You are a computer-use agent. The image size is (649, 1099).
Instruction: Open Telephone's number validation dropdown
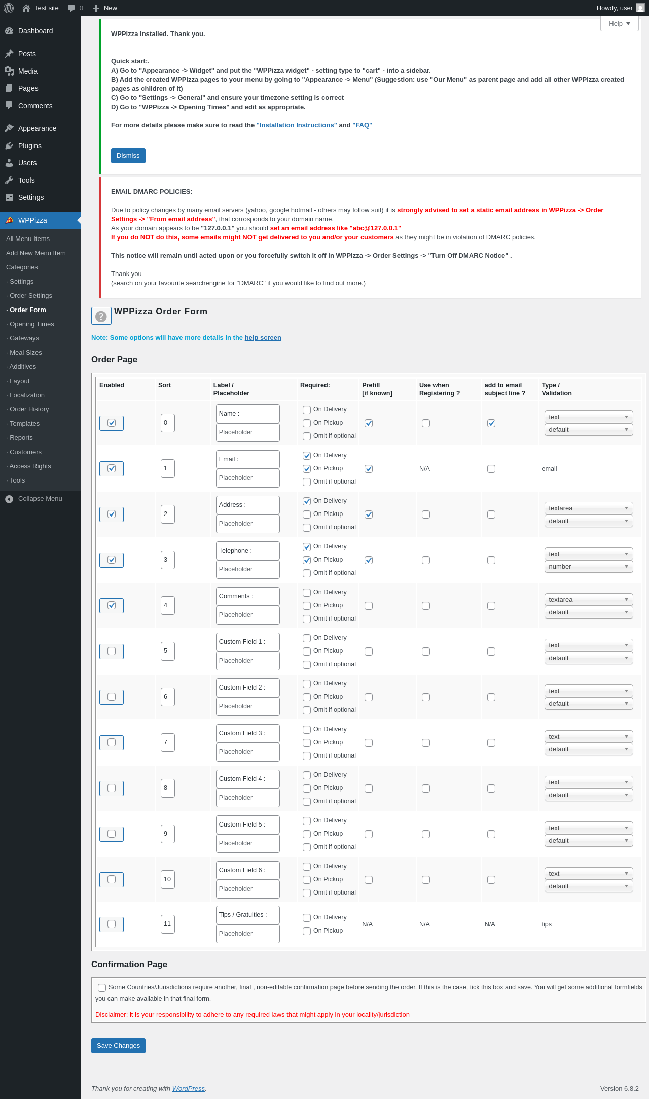(x=588, y=567)
